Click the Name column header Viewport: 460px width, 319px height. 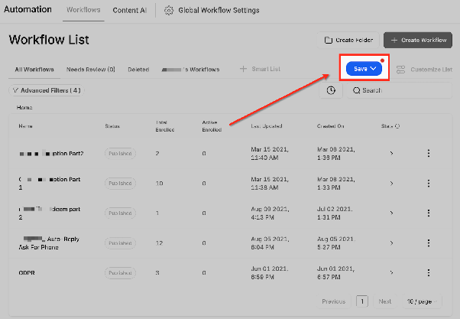[x=25, y=126]
